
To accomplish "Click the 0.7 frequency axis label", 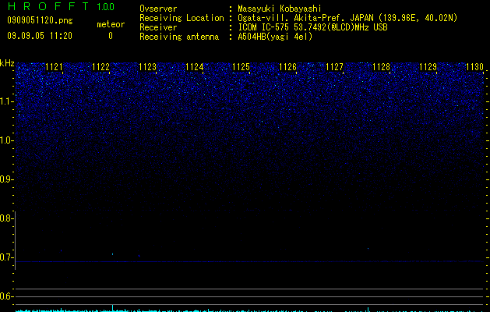I will [6, 257].
